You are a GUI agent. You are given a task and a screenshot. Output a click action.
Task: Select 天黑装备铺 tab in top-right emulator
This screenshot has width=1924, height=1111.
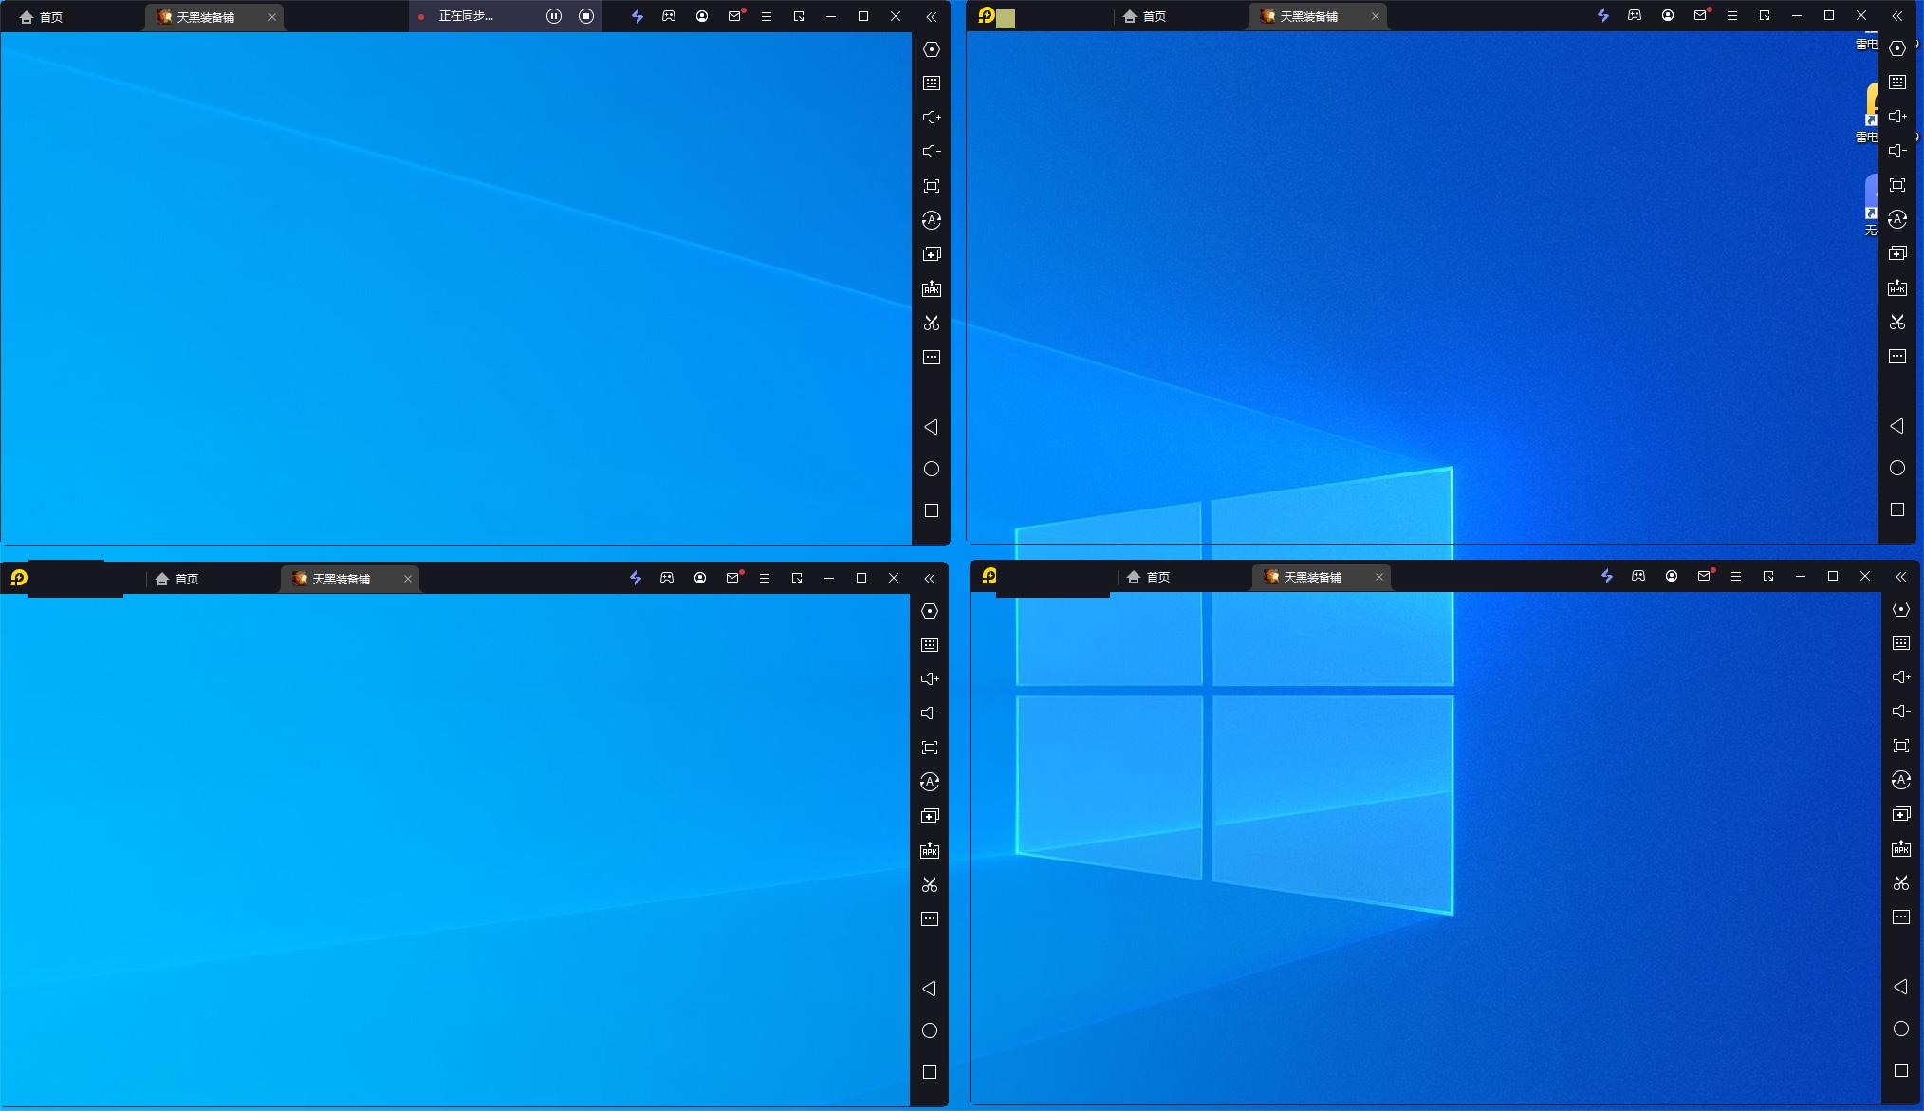pos(1307,16)
